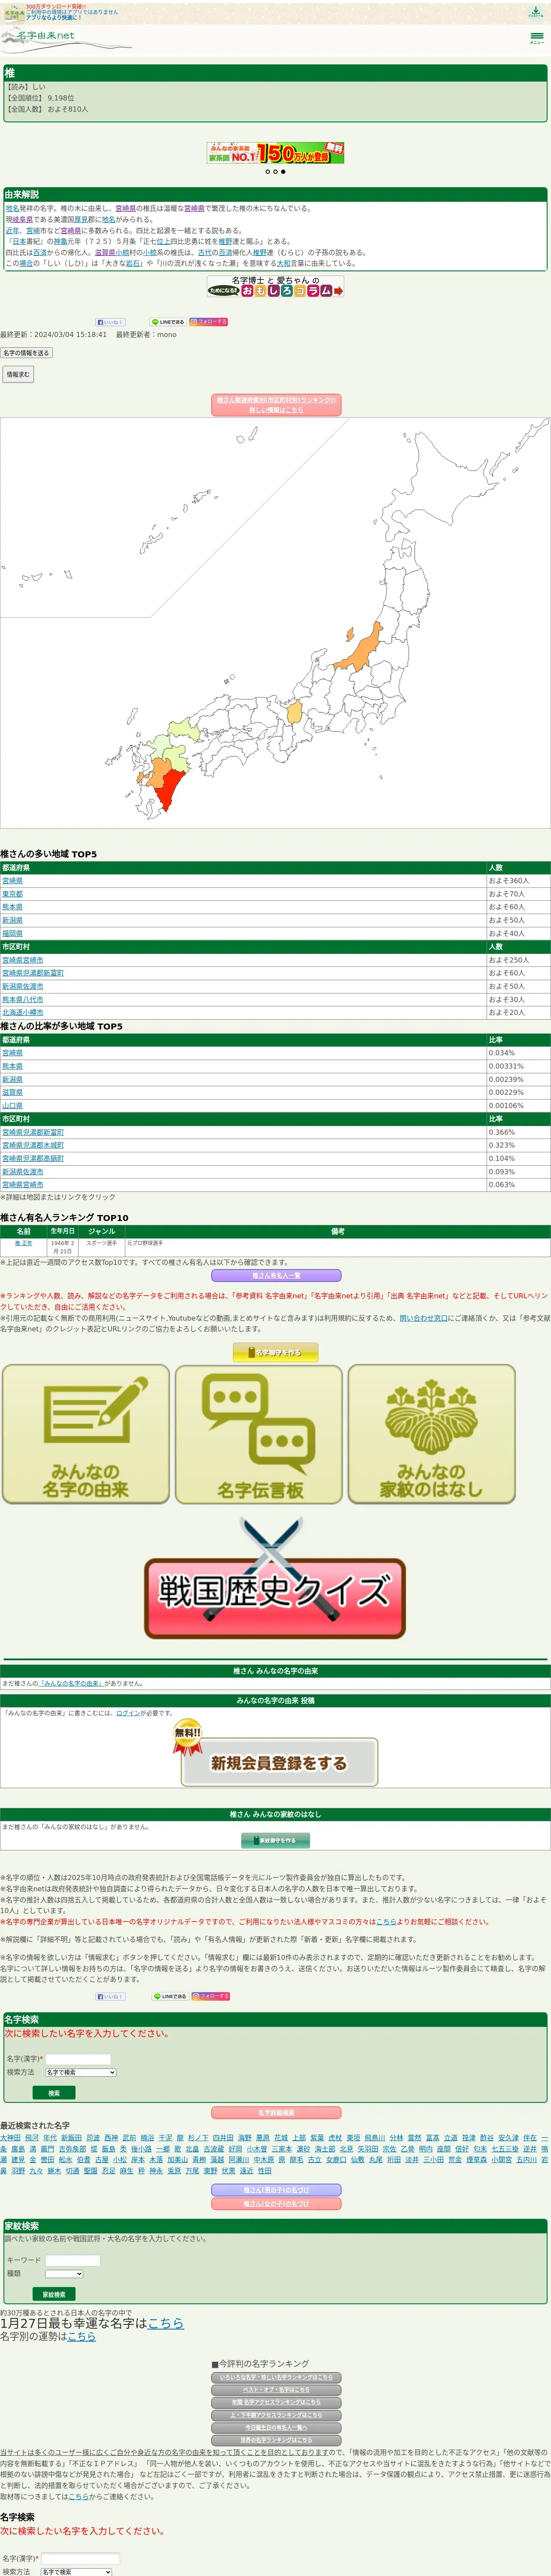
Task: Follow こちら link after 最も幸運な名字は
Action: pos(166,2323)
